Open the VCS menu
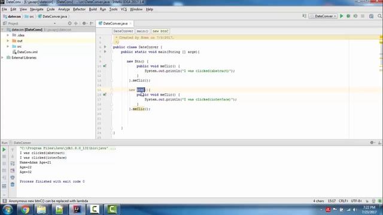 coord(124,10)
